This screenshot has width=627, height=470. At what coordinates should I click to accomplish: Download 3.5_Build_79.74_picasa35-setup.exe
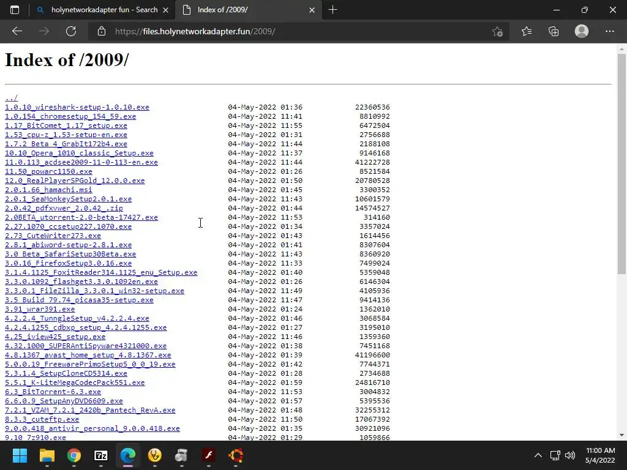pyautogui.click(x=79, y=300)
